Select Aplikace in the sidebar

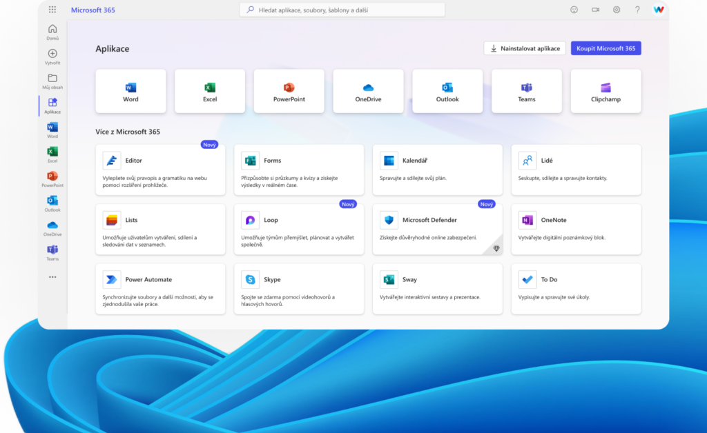[52, 105]
